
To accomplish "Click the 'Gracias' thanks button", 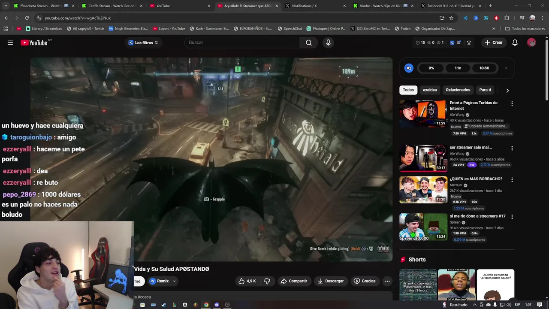I will coord(364,281).
